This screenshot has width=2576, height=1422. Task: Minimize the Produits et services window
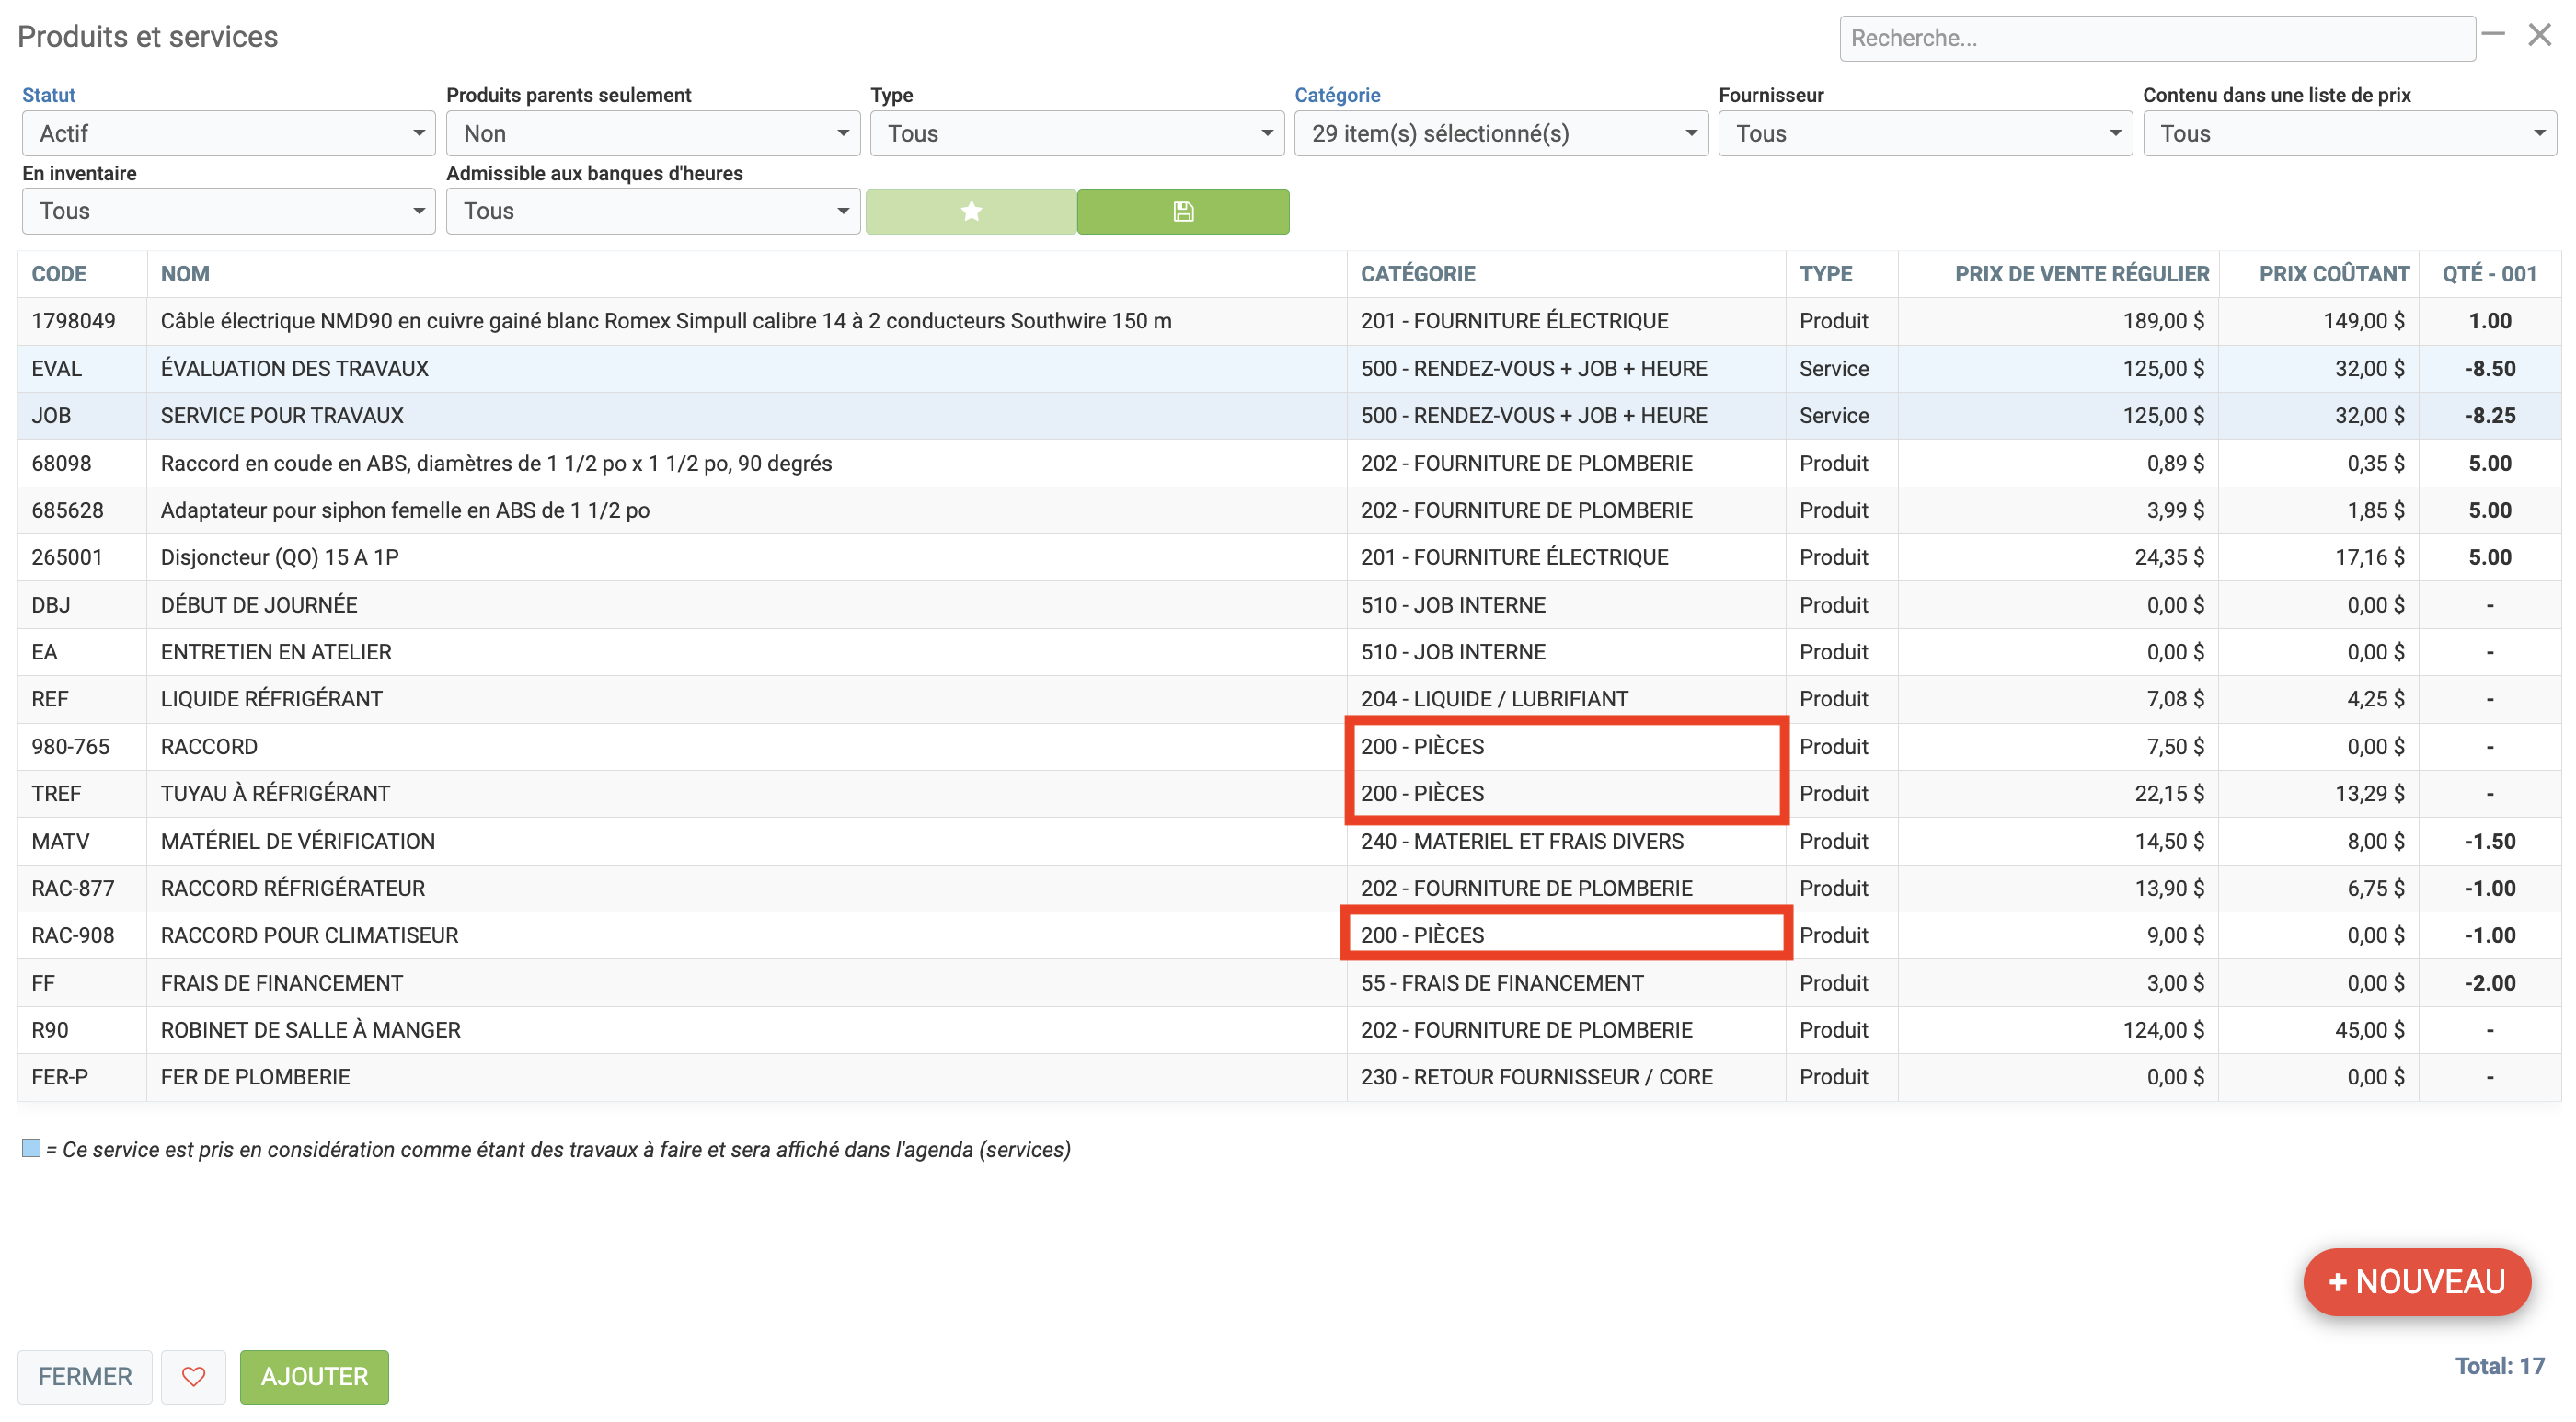click(x=2493, y=35)
